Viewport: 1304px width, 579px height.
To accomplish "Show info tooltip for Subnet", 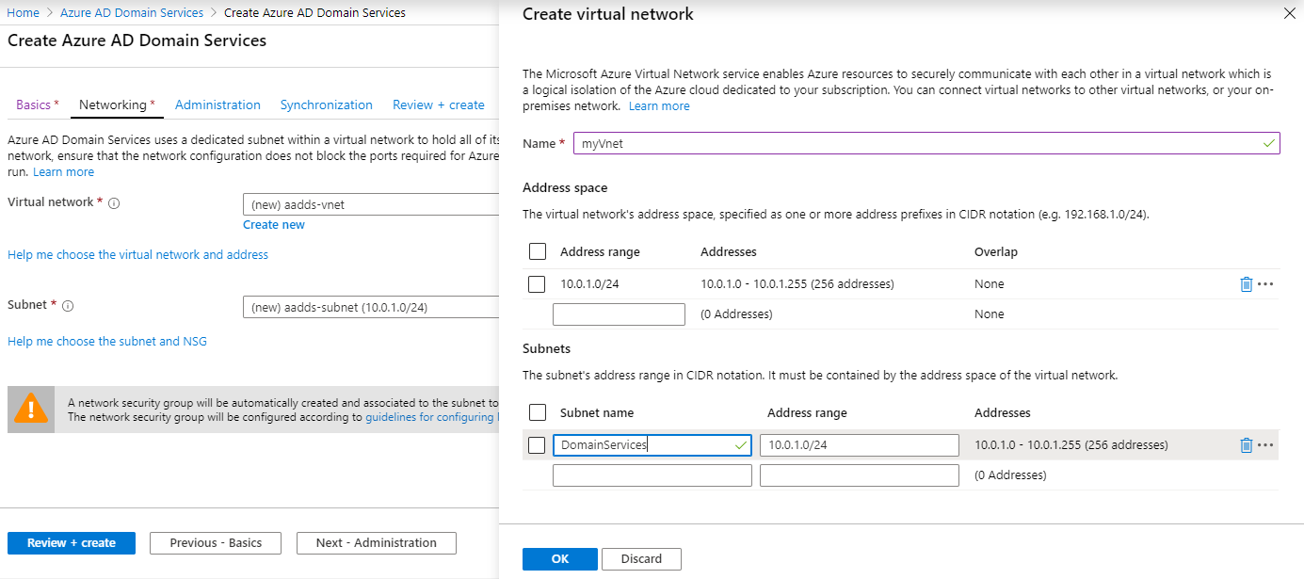I will pos(68,306).
